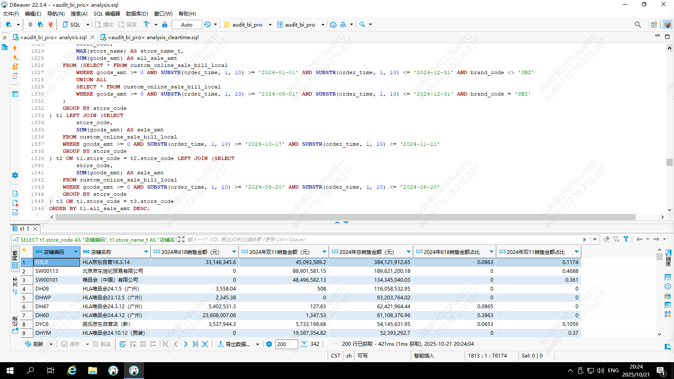674x379 pixels.
Task: Toggle the transaction mode lock icon
Action: 165,24
